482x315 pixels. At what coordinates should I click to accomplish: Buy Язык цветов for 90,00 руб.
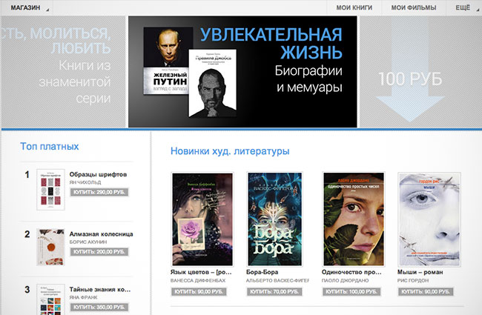(199, 291)
